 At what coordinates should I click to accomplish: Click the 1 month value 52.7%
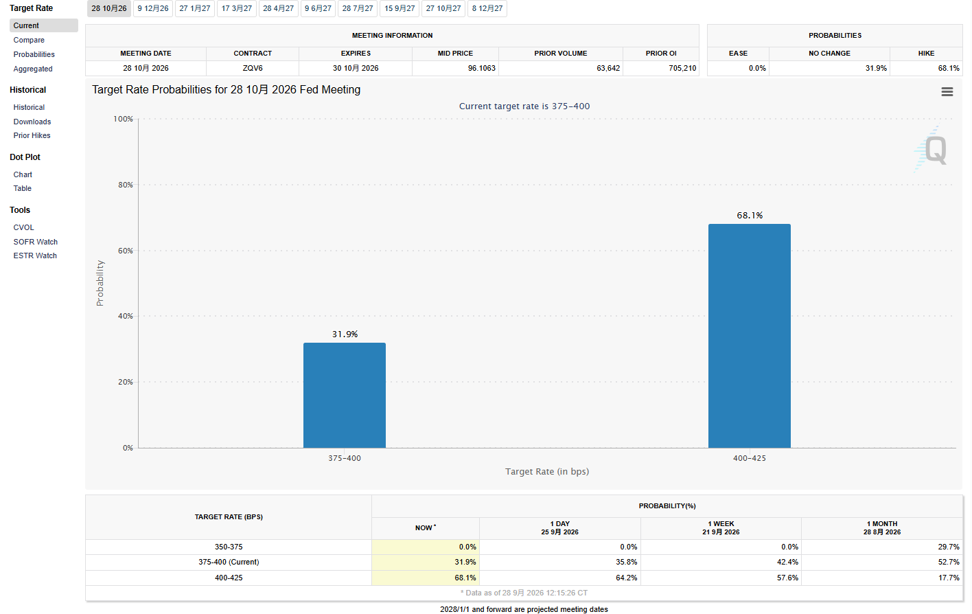coord(949,562)
